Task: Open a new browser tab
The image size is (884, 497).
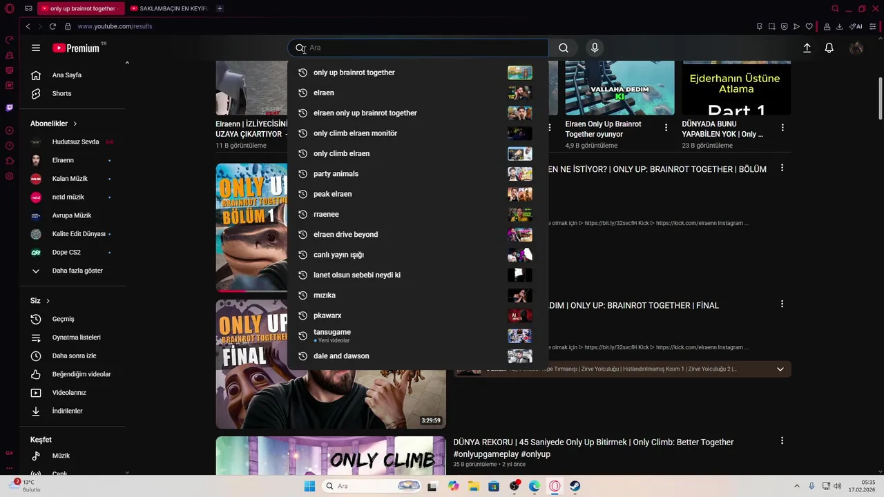Action: pos(220,9)
